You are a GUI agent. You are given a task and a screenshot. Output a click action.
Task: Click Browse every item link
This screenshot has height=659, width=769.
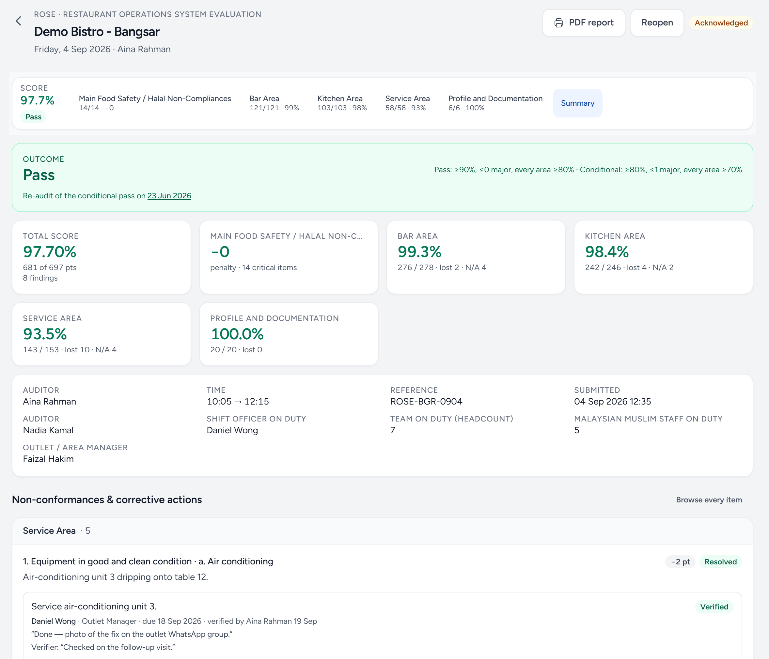pyautogui.click(x=709, y=500)
